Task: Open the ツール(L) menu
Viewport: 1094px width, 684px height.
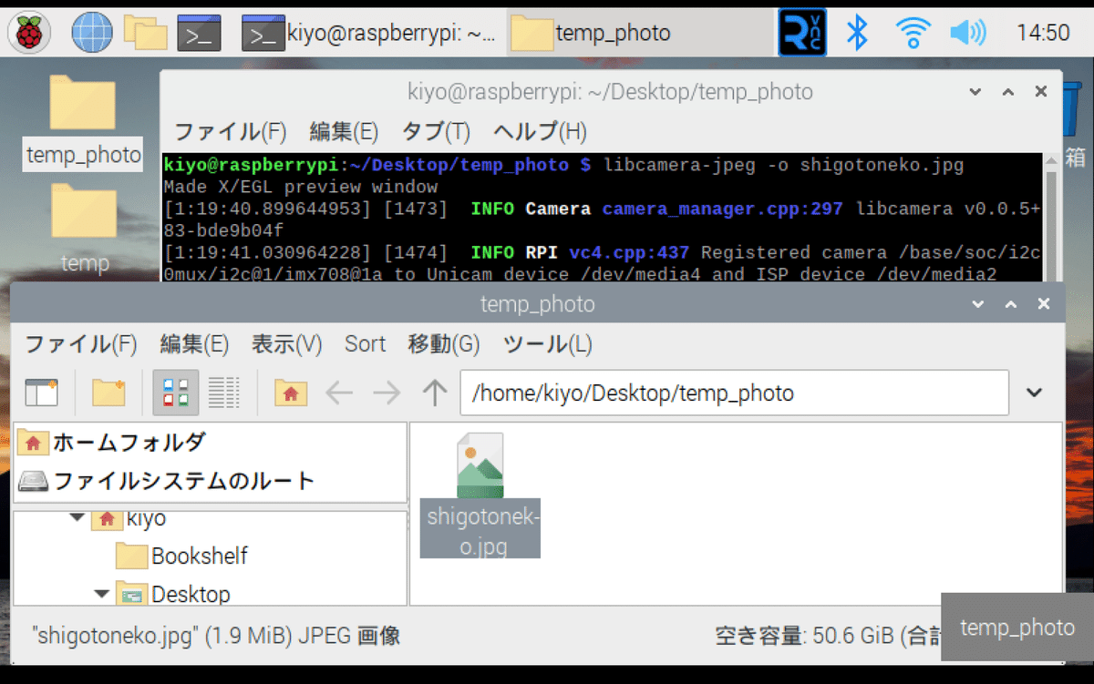Action: click(x=545, y=344)
